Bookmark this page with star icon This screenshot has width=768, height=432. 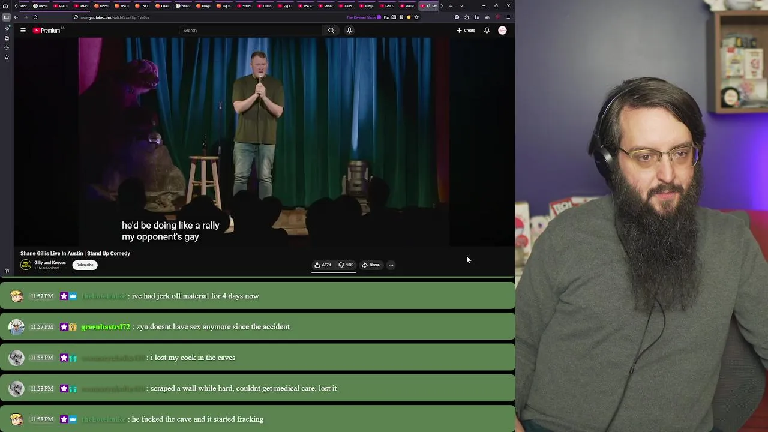[x=416, y=17]
